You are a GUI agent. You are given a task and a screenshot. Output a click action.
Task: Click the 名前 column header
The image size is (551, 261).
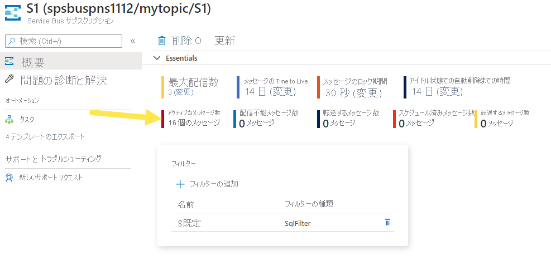point(186,204)
